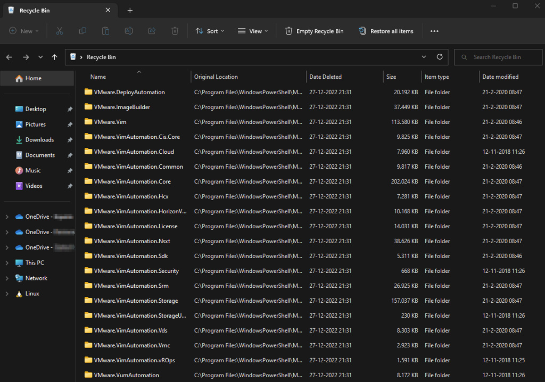Click the Delete icon in the toolbar
The width and height of the screenshot is (545, 382).
click(175, 31)
